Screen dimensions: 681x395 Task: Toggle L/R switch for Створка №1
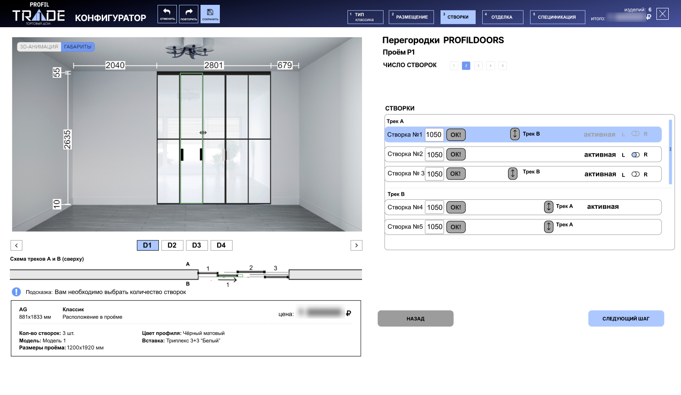click(x=635, y=134)
